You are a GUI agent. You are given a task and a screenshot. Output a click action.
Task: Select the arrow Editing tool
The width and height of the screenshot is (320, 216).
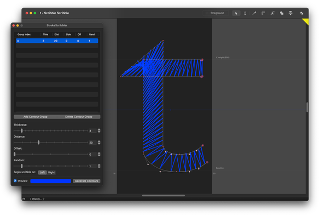pos(236,13)
